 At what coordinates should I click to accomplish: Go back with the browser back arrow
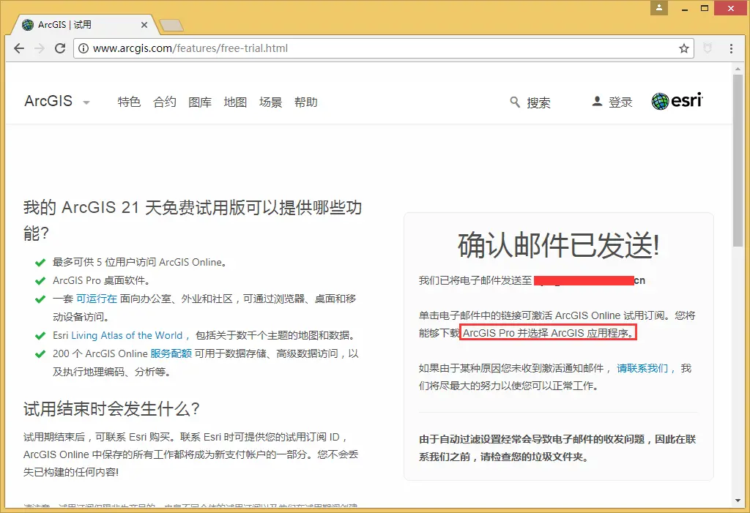pyautogui.click(x=19, y=48)
